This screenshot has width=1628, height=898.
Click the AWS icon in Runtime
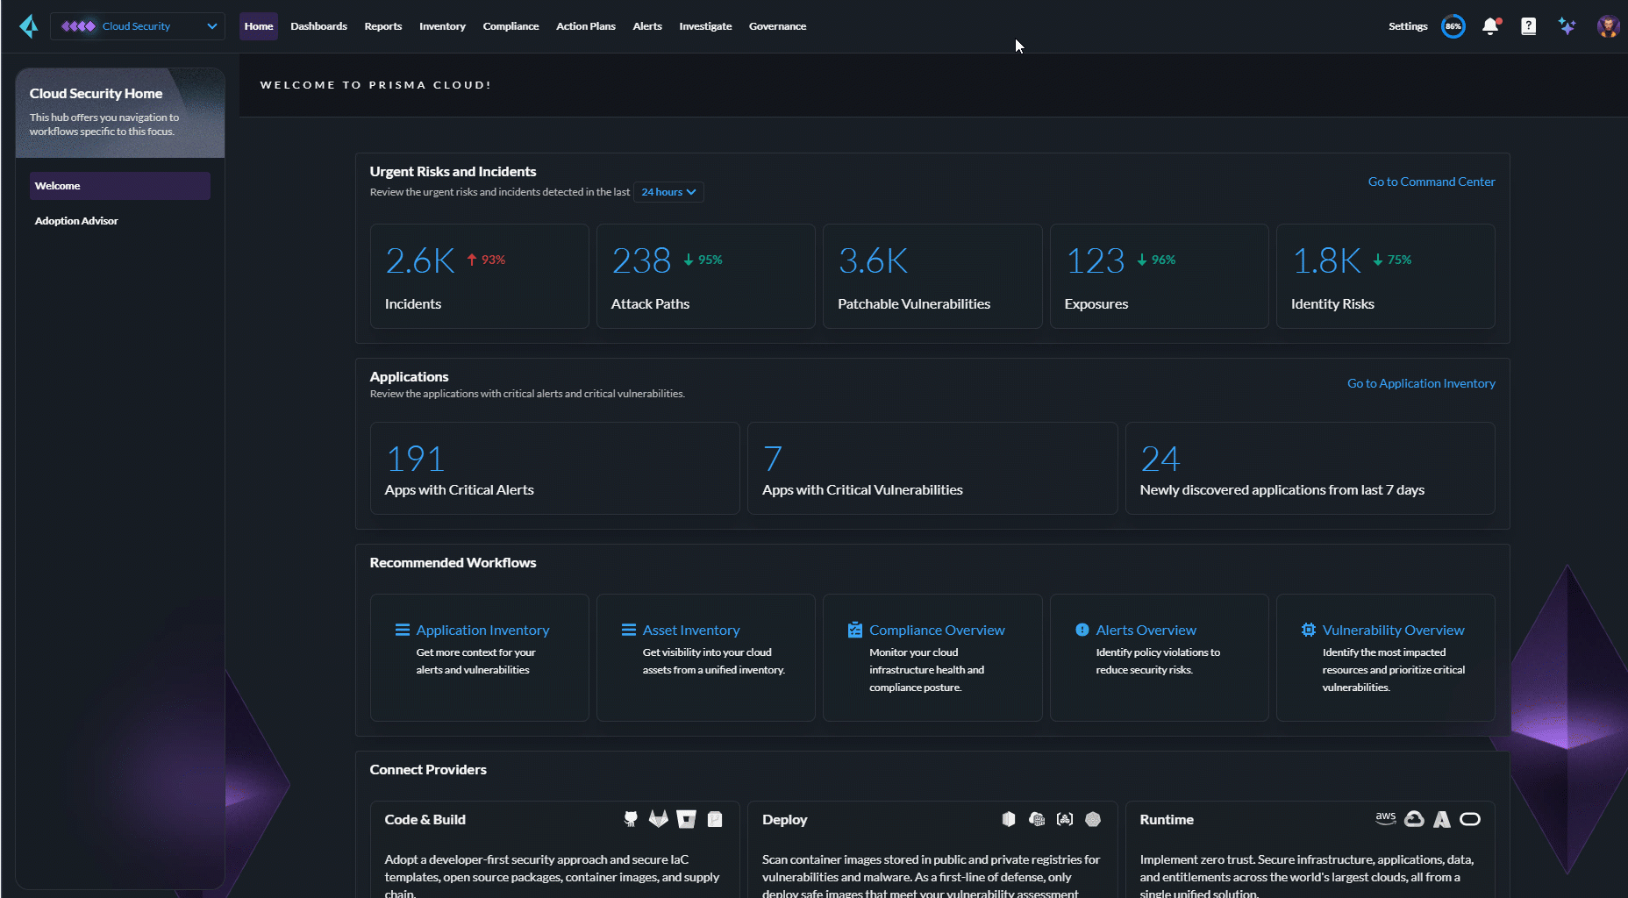click(1386, 818)
